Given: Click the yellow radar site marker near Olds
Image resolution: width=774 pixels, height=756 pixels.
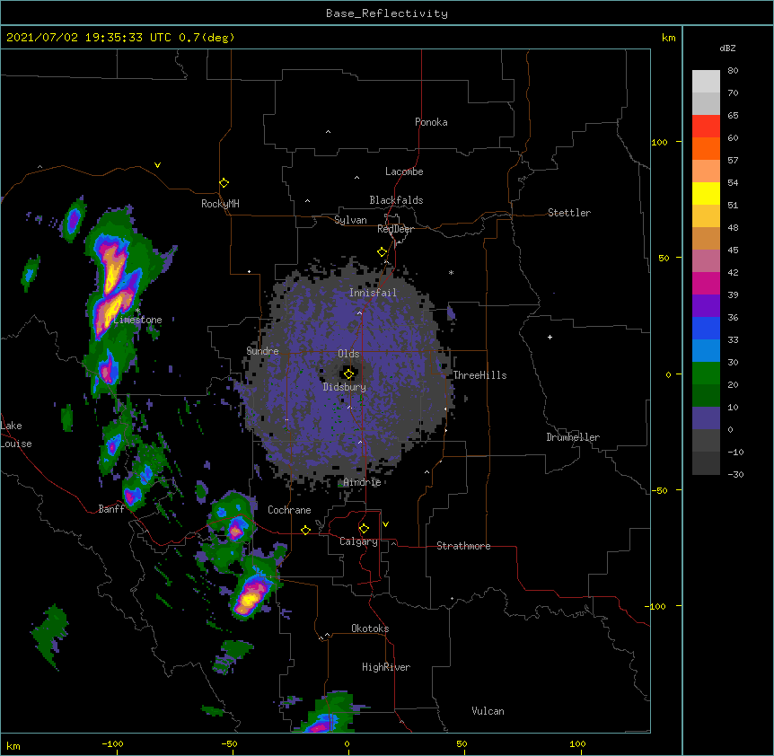Looking at the screenshot, I should (x=348, y=374).
